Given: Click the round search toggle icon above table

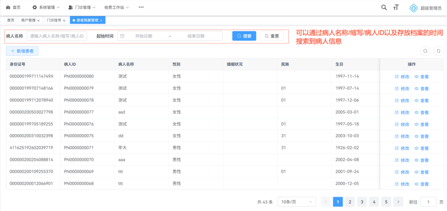Looking at the screenshot, I should coord(425,51).
